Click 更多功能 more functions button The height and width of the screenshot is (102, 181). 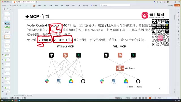[x=138, y=87]
